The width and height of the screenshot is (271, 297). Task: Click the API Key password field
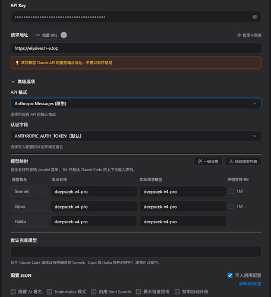point(136,17)
